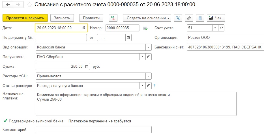Click the Чек button
264x136 pixels.
(216, 18)
